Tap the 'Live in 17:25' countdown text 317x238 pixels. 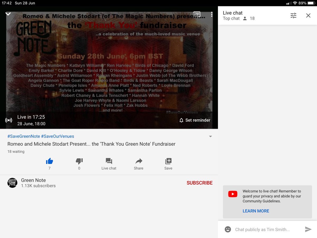coord(31,117)
